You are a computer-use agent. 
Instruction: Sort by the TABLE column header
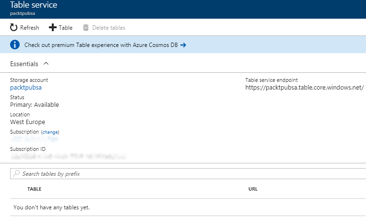pos(34,189)
